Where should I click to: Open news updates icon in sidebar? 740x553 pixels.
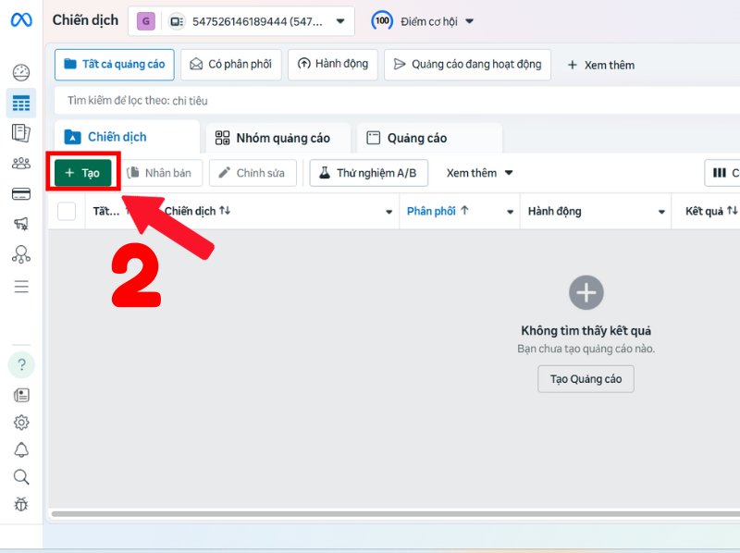point(21,395)
